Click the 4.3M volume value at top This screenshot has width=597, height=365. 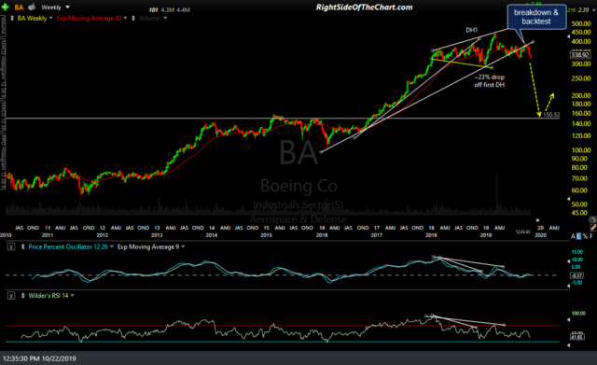tap(168, 10)
